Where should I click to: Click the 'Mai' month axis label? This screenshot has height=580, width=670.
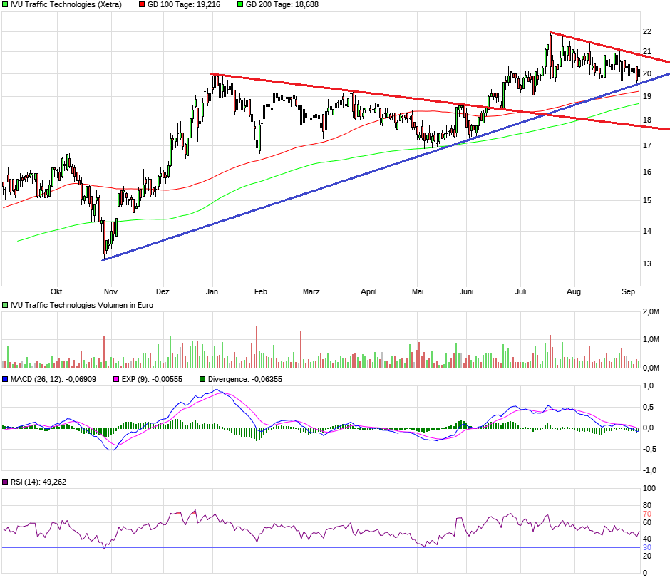[x=418, y=291]
